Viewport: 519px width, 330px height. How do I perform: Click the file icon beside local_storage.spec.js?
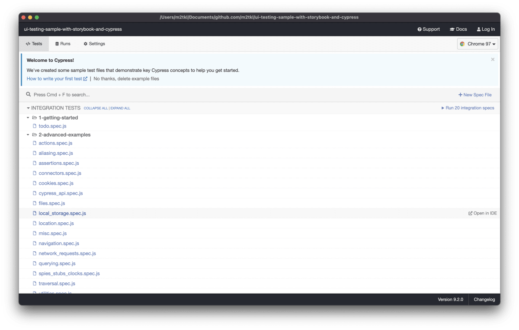tap(35, 213)
